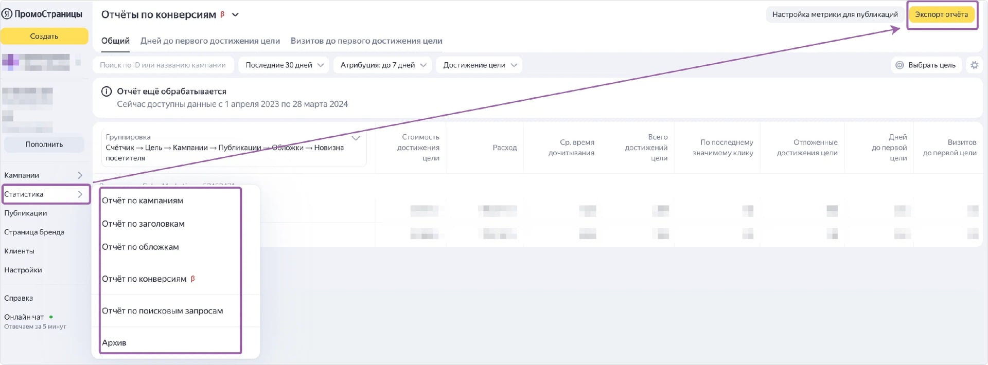Click the info icon beside report notice
The height and width of the screenshot is (365, 988).
coord(107,92)
